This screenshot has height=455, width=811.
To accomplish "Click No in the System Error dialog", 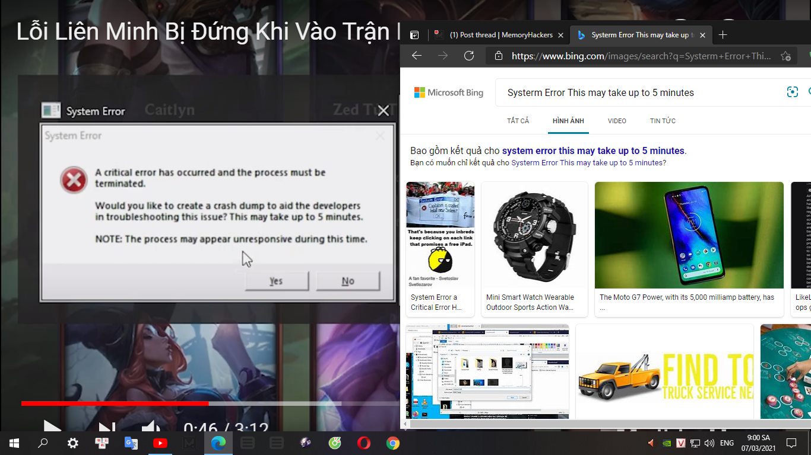I will click(348, 281).
